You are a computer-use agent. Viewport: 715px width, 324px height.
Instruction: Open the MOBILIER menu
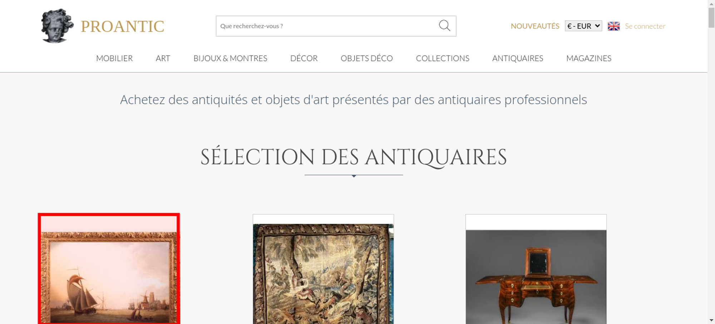(x=114, y=58)
